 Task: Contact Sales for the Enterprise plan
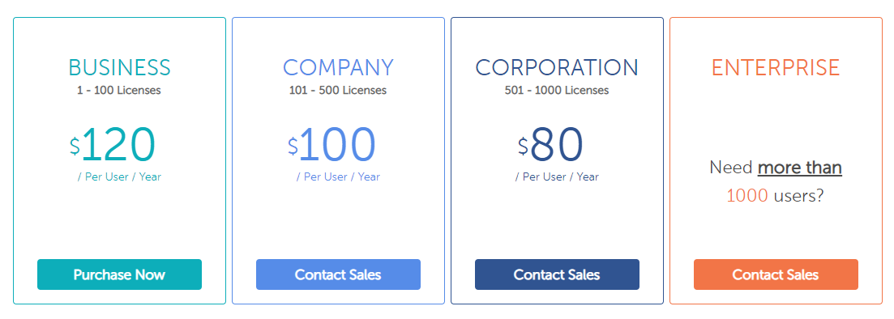tap(776, 274)
